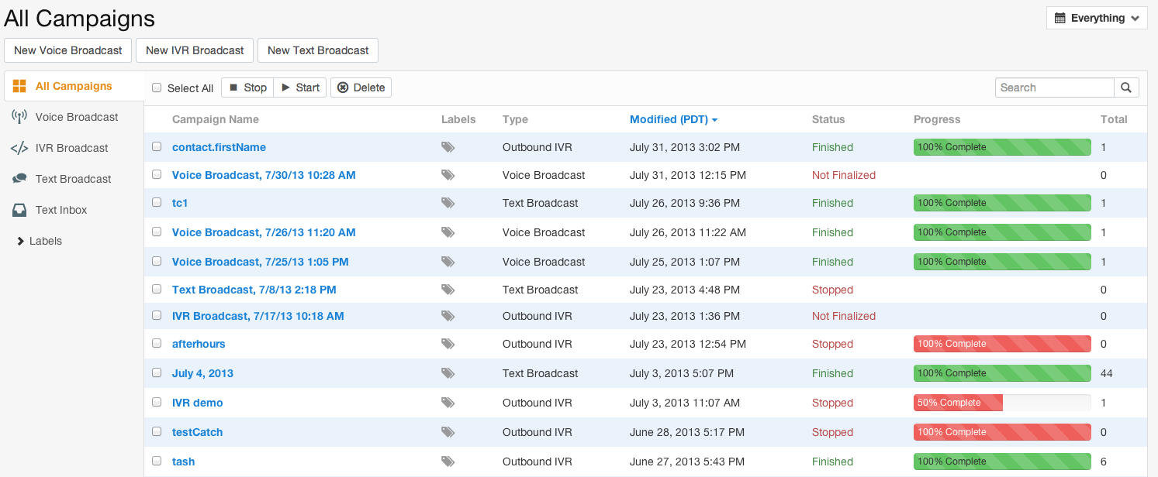
Task: Click the Text Inbox tray icon in the sidebar
Action: 19,210
